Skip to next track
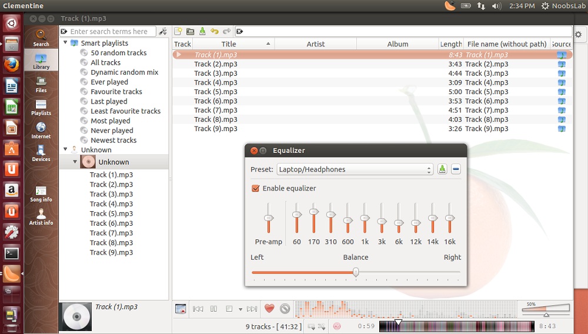This screenshot has height=334, width=588. pos(252,309)
